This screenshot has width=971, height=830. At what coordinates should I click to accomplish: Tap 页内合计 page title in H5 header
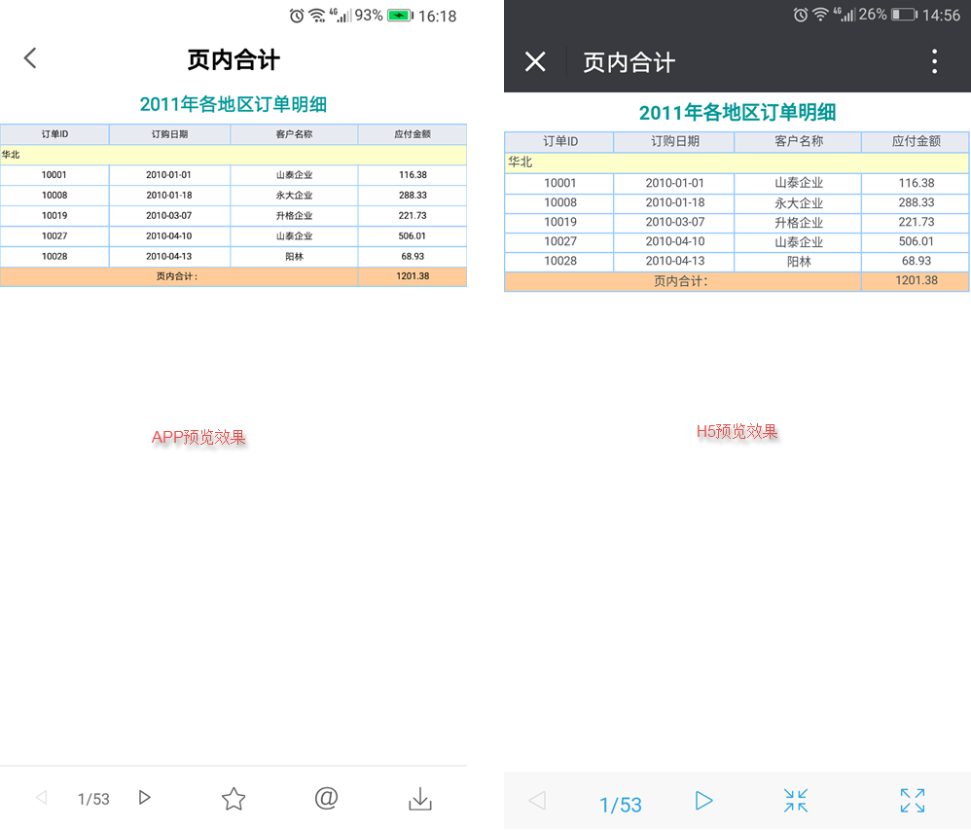coord(629,62)
